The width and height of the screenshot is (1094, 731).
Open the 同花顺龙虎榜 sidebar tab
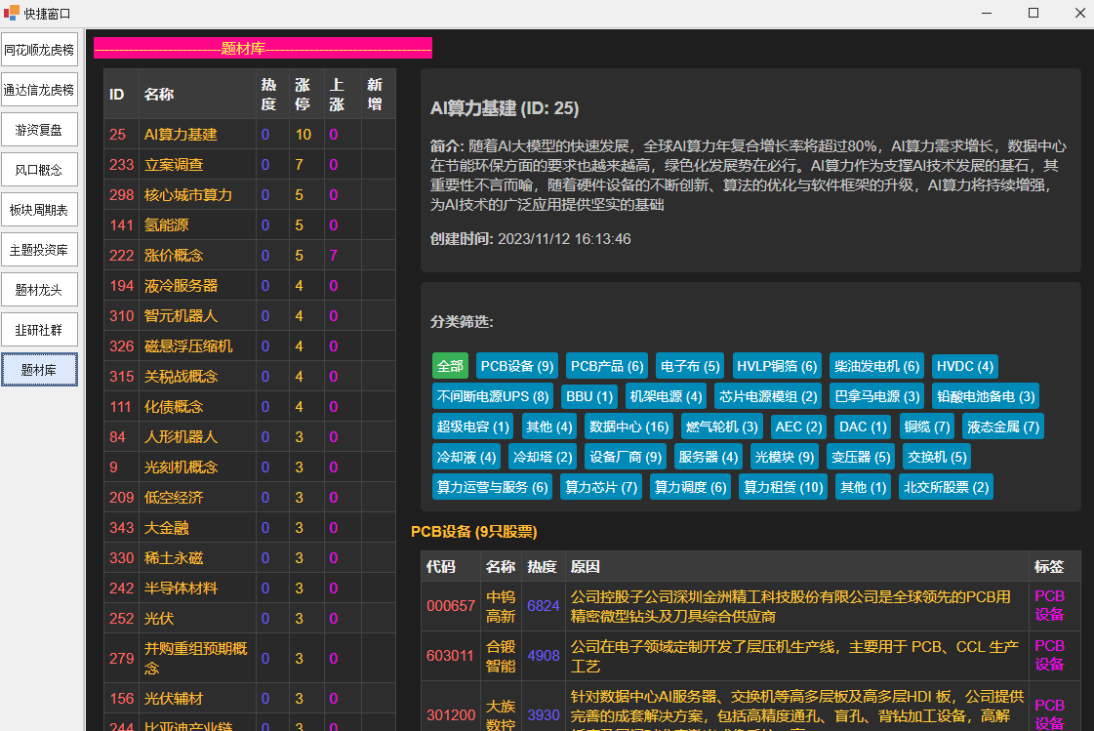click(x=39, y=50)
